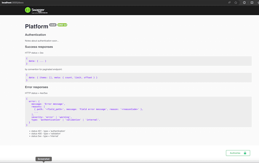The image size is (259, 163).
Task: Click the 'data: { items: [], meta' code line
Action: tap(63, 77)
